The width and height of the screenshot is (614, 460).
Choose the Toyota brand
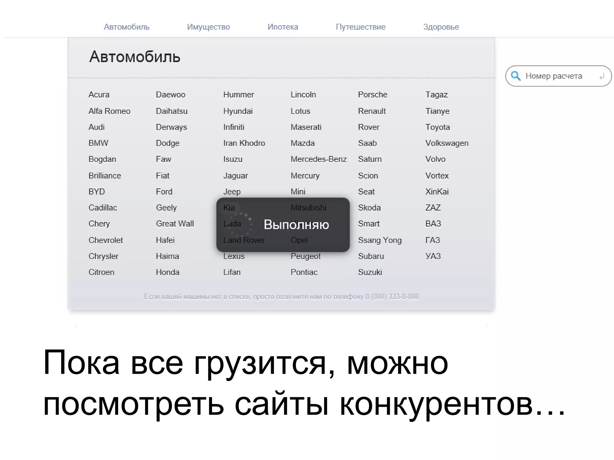click(x=438, y=127)
